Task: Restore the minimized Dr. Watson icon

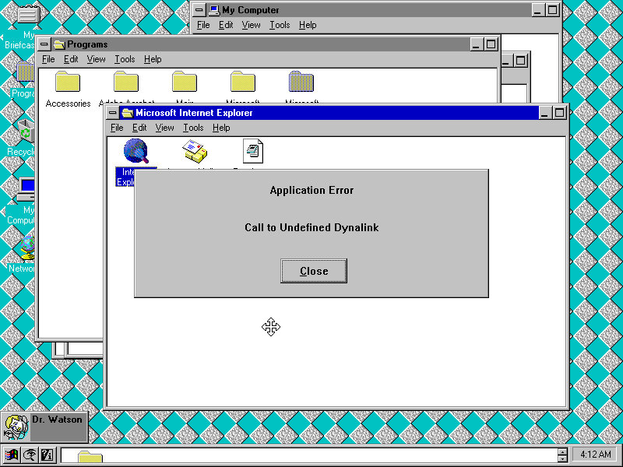Action: click(16, 427)
